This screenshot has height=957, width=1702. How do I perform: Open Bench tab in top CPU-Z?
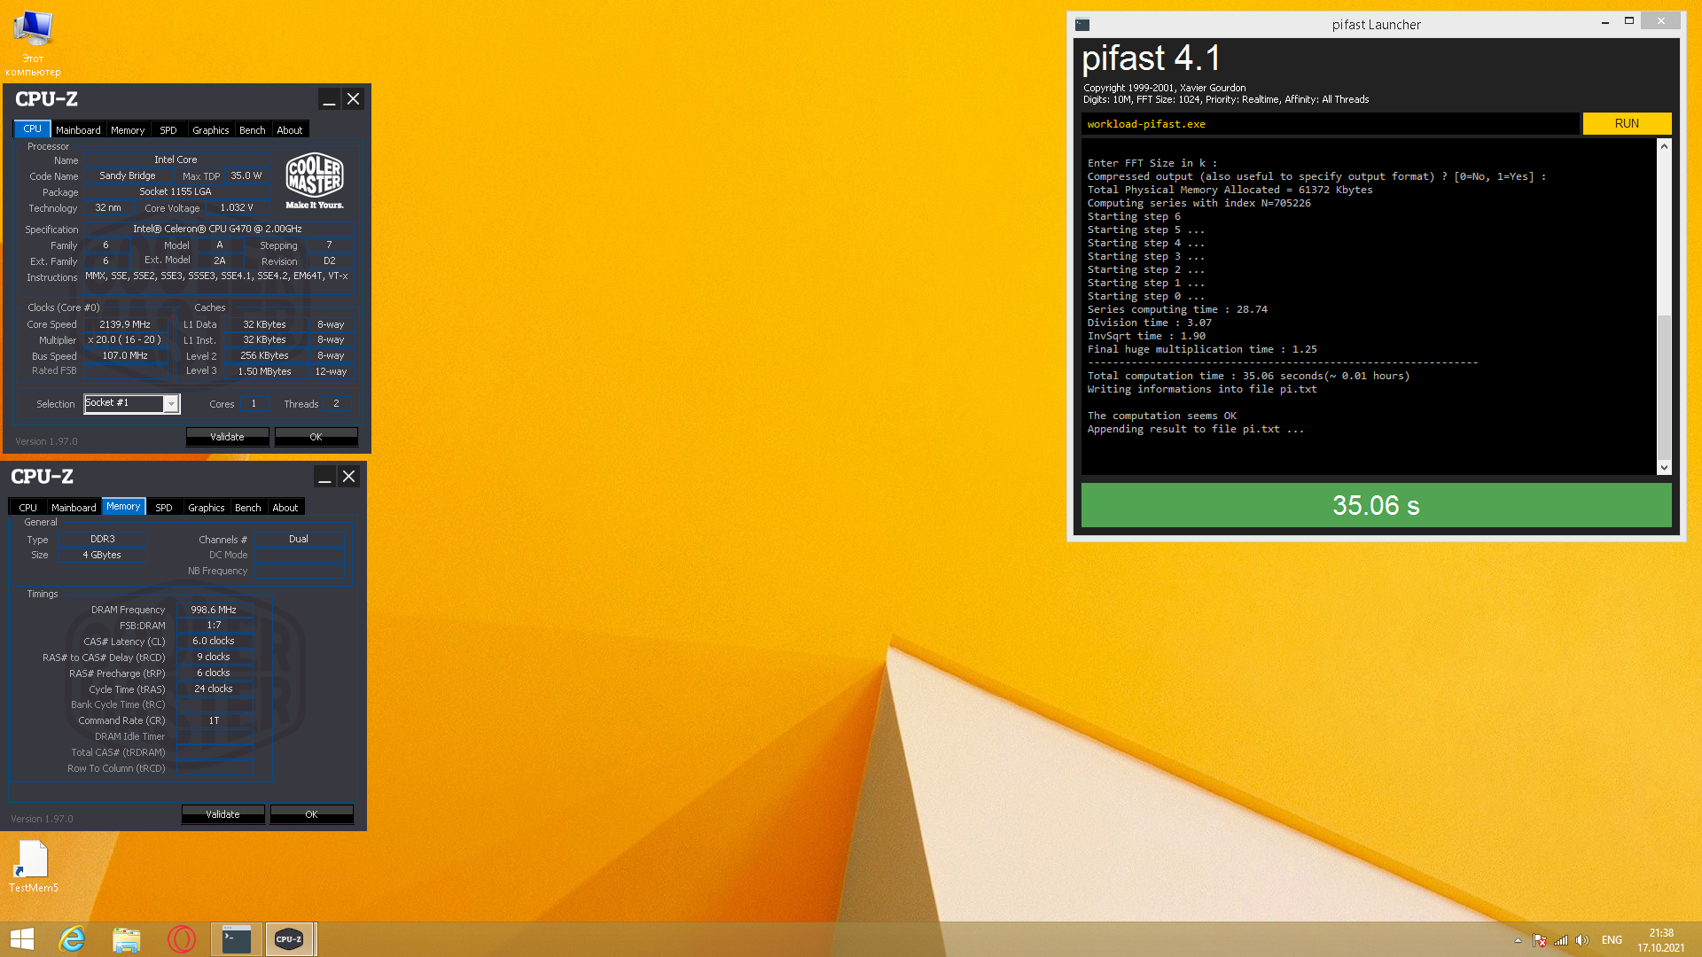(x=253, y=130)
